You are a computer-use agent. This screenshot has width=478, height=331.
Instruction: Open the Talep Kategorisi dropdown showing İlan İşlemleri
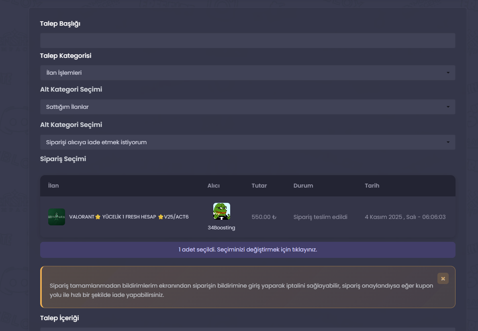[x=247, y=73]
